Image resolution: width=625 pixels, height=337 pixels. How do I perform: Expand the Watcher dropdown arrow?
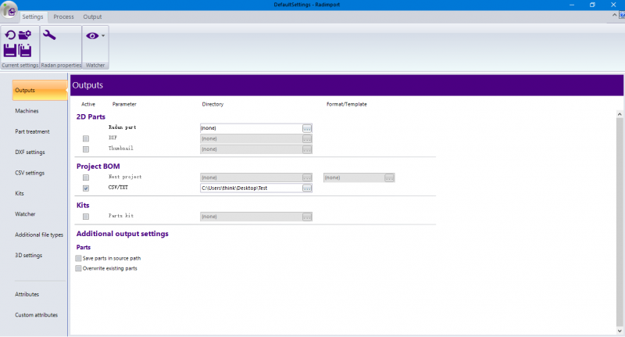click(103, 36)
